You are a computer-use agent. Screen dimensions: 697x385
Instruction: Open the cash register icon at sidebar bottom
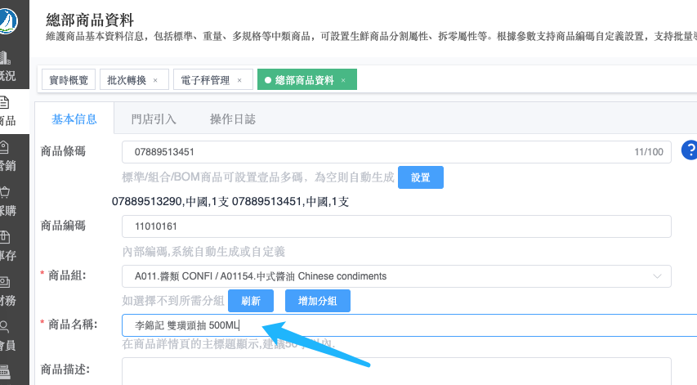pyautogui.click(x=5, y=372)
